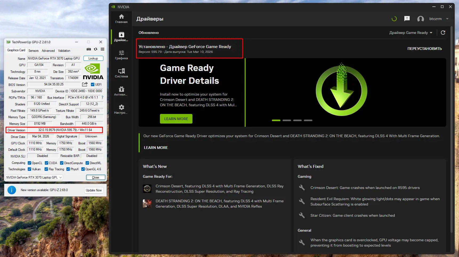This screenshot has height=257, width=459.
Task: Toggle the OpenCL checkbox
Action: (30, 163)
